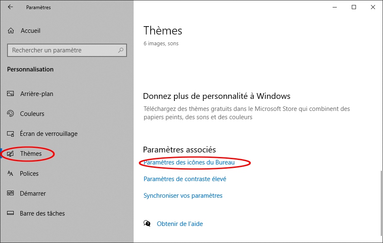Viewport: 383px width, 243px height.
Task: Focus the Rechercher un paramètre field
Action: (67, 50)
